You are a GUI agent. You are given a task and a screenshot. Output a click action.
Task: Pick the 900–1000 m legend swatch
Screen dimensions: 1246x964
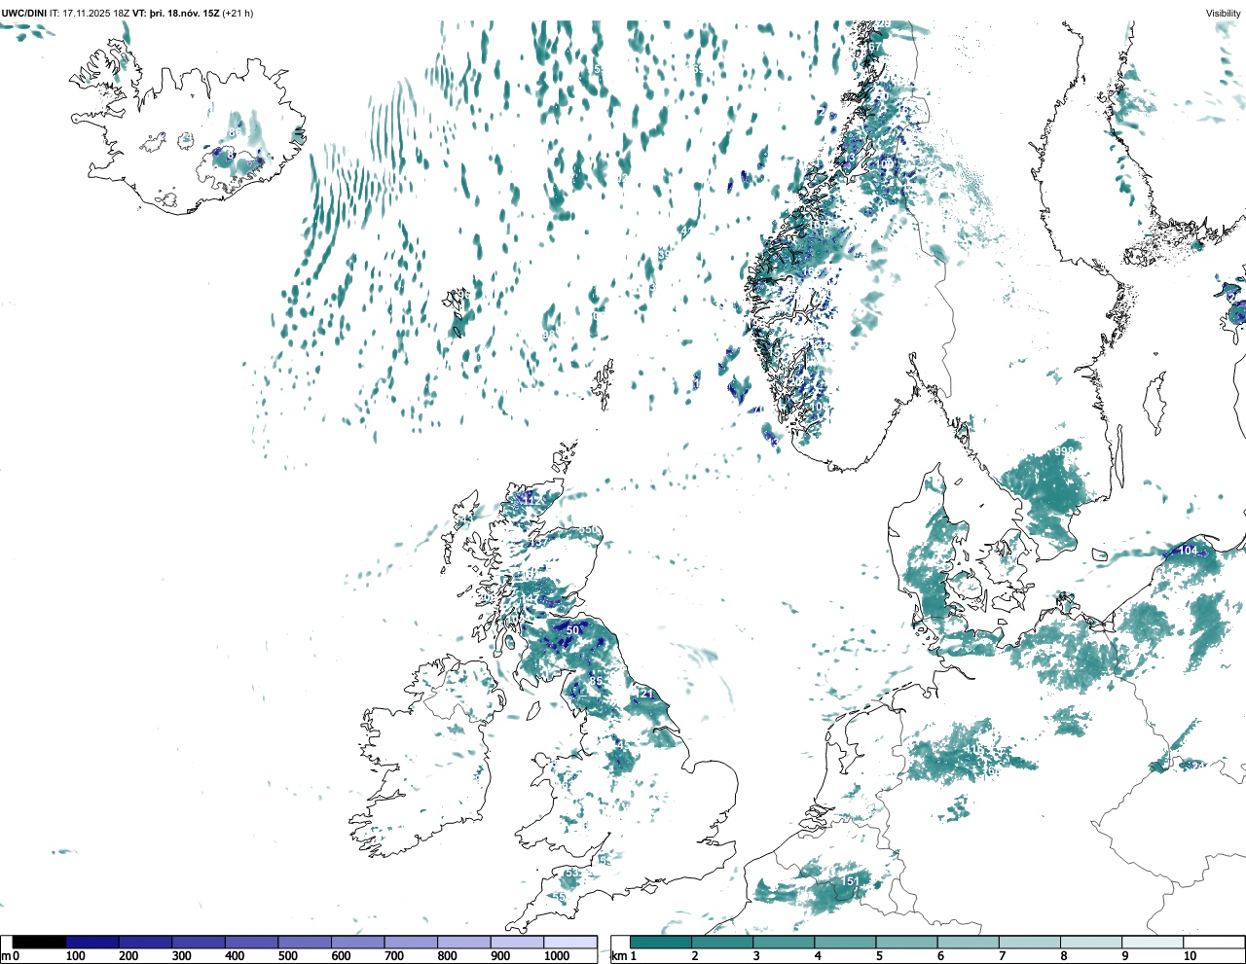(x=517, y=942)
